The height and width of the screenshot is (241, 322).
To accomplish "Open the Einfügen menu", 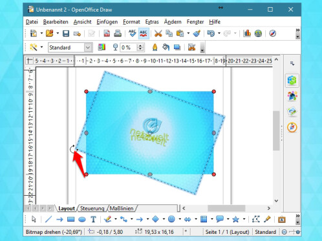I will click(107, 22).
